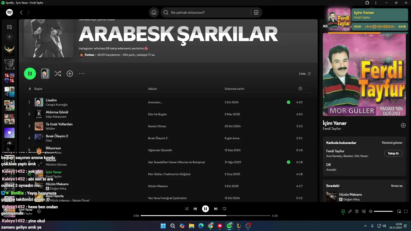The height and width of the screenshot is (231, 411).
Task: Open the album Unutulan... link
Action: point(155,102)
